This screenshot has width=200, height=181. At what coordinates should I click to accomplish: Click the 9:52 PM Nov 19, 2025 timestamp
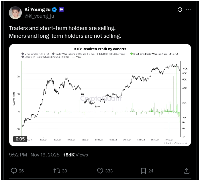coord(34,155)
